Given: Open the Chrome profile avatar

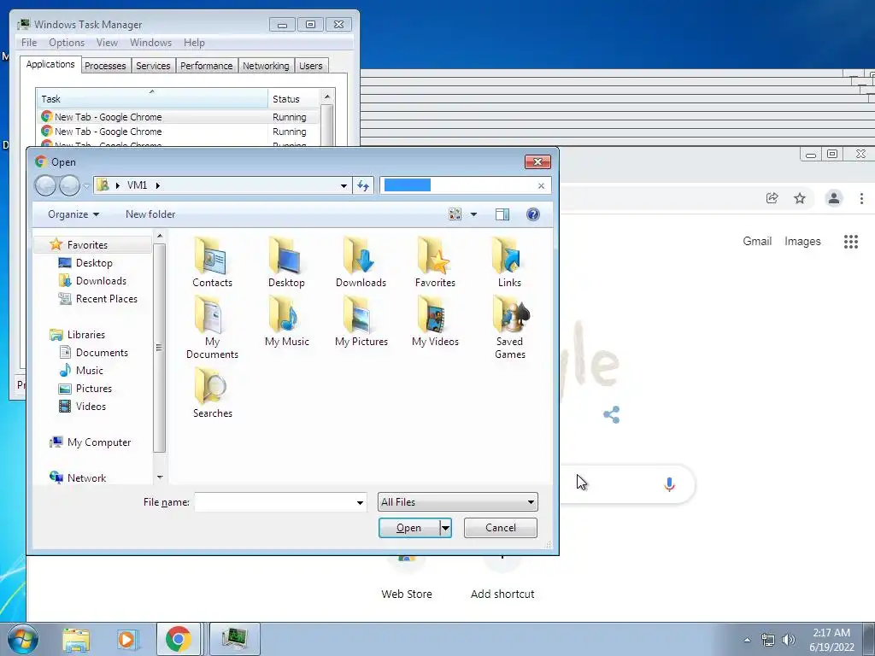Looking at the screenshot, I should pos(834,198).
